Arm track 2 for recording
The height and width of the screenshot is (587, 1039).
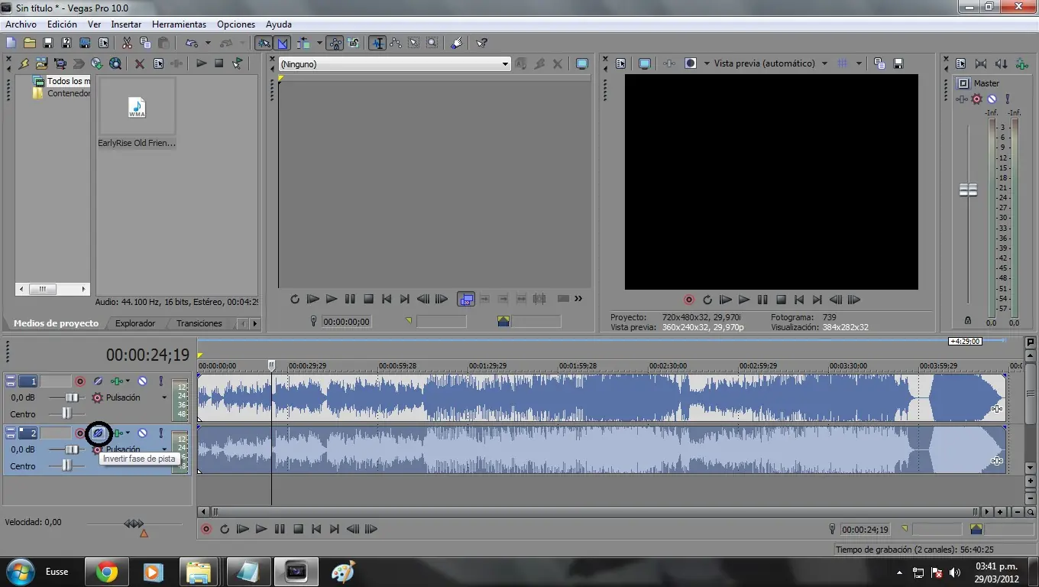pos(79,433)
